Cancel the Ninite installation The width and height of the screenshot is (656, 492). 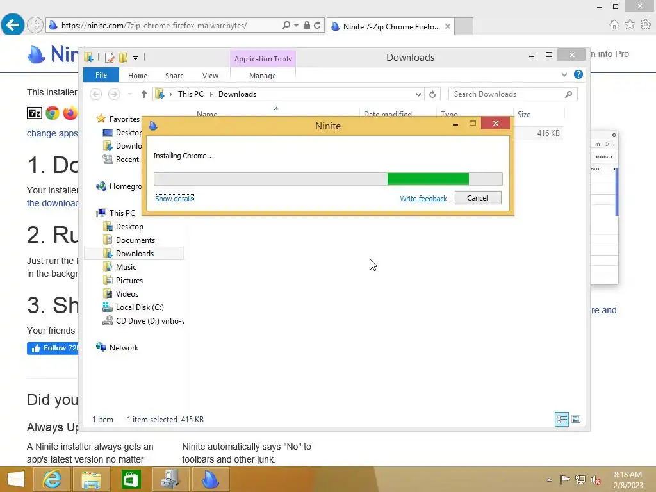[478, 198]
